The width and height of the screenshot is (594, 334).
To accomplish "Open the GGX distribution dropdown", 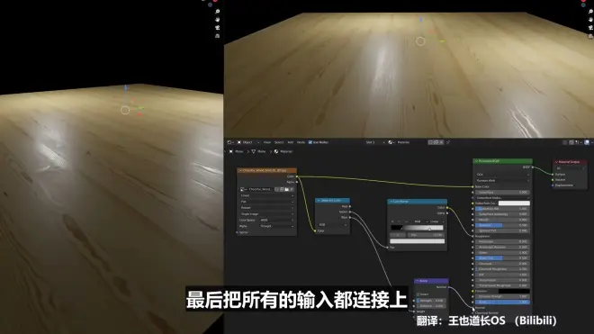I will [x=502, y=175].
